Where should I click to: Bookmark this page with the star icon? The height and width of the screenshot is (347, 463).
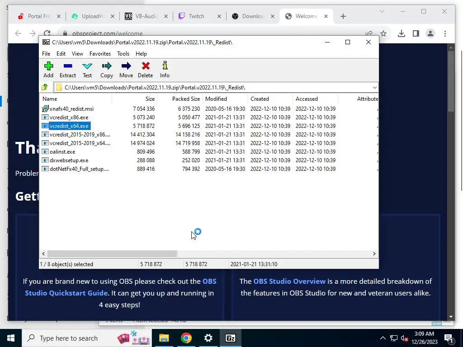click(383, 33)
